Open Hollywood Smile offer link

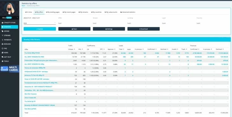36,72
